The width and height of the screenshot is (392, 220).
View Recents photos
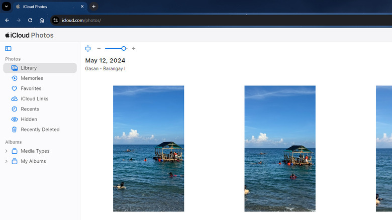click(30, 109)
